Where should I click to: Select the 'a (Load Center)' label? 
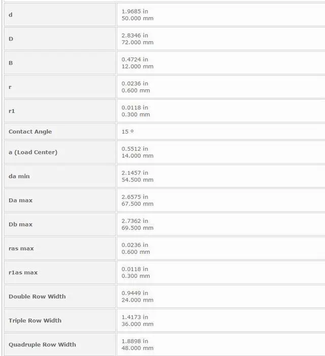[33, 152]
